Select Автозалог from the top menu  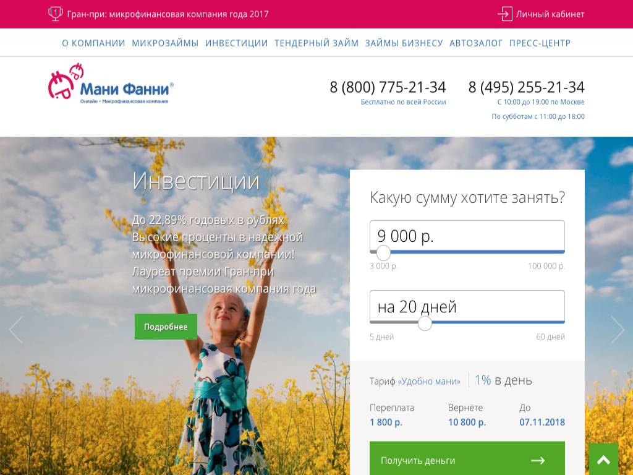476,43
